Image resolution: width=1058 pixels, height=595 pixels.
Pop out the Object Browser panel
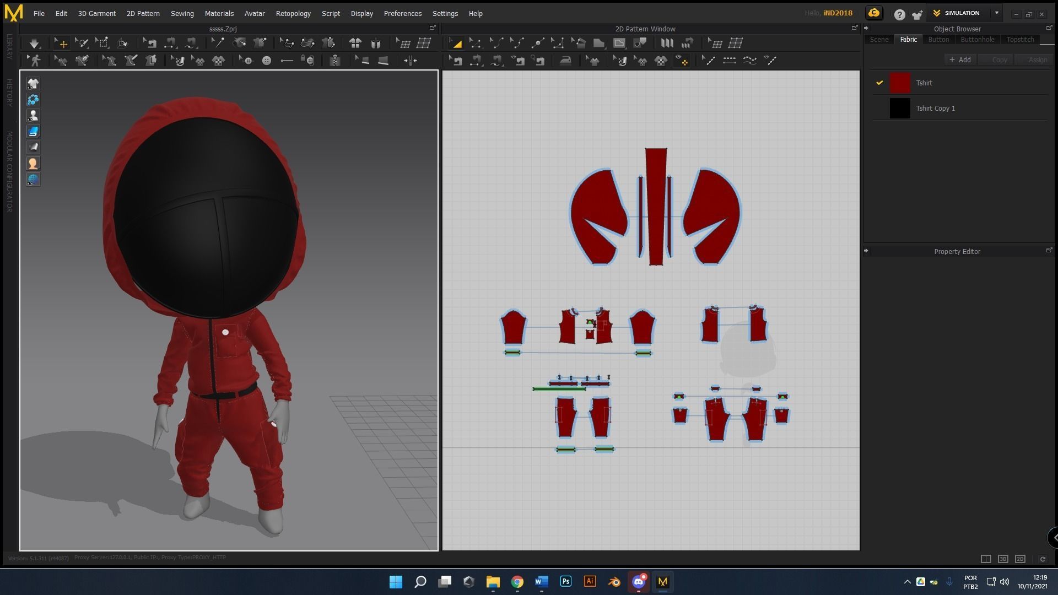click(1049, 28)
